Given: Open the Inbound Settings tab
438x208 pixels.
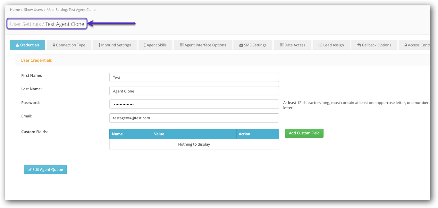Looking at the screenshot, I should (x=115, y=45).
